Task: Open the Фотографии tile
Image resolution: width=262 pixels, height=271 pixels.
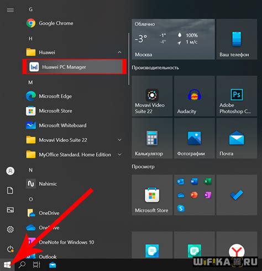Action: click(x=195, y=138)
